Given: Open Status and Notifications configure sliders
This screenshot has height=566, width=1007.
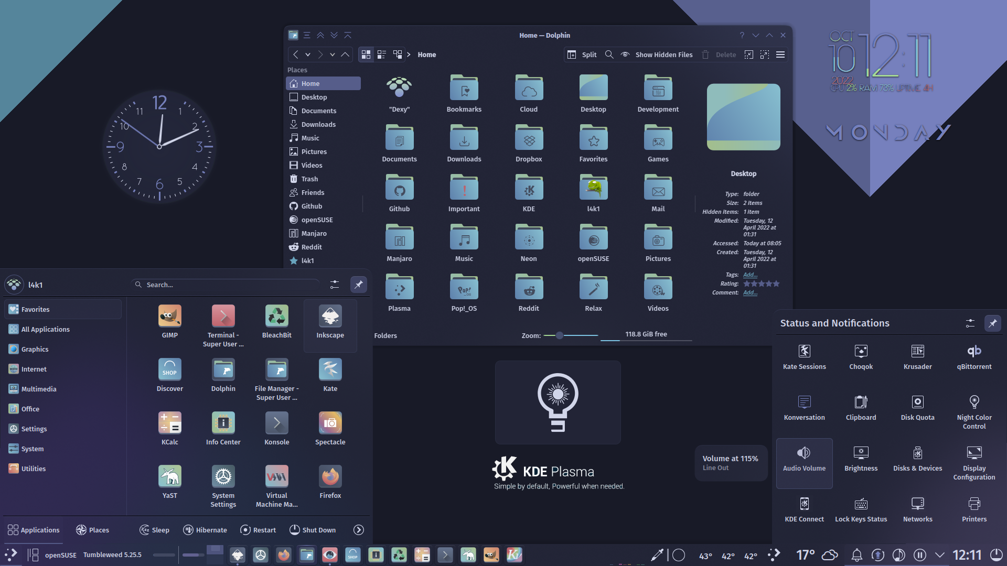Looking at the screenshot, I should tap(970, 323).
